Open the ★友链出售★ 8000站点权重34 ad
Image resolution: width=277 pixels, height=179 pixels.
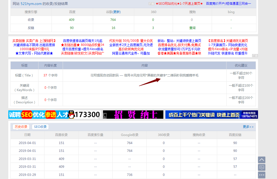coord(82,45)
